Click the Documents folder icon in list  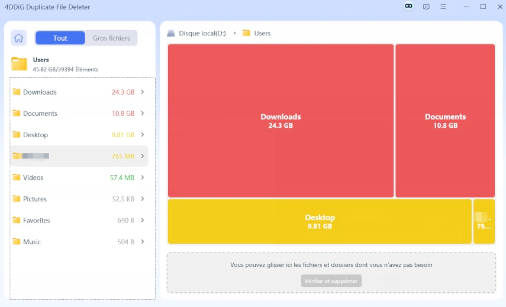(16, 113)
